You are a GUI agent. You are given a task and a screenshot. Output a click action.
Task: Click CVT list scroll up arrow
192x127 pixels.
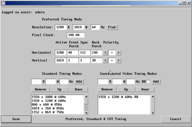coord(153,97)
